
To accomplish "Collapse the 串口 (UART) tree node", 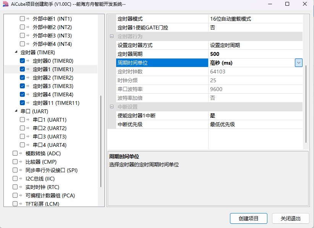I will [x=16, y=111].
